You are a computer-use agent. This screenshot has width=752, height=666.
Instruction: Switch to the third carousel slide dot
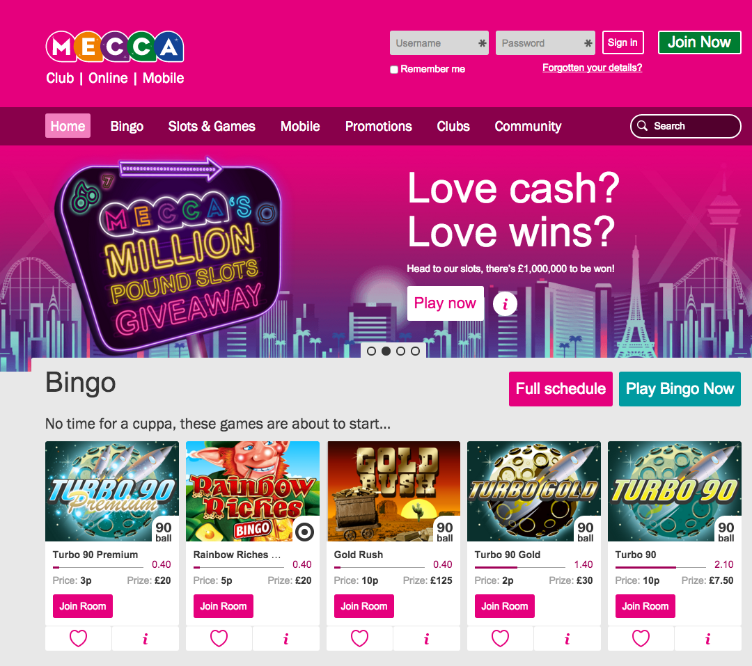pos(400,351)
